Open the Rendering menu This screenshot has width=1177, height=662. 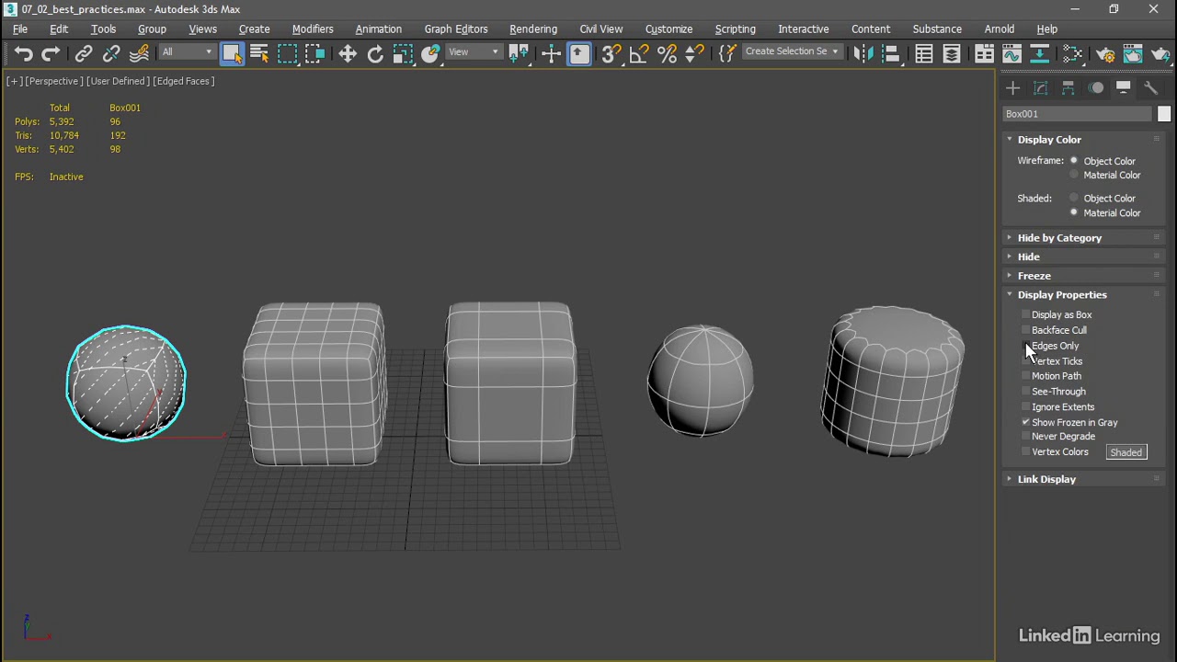pos(533,29)
